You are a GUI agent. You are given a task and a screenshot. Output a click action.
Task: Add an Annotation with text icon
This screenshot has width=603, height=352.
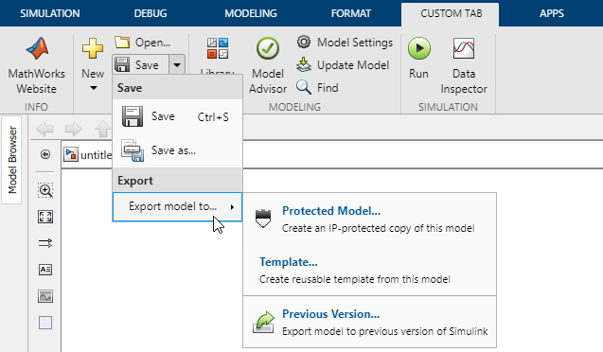click(45, 270)
